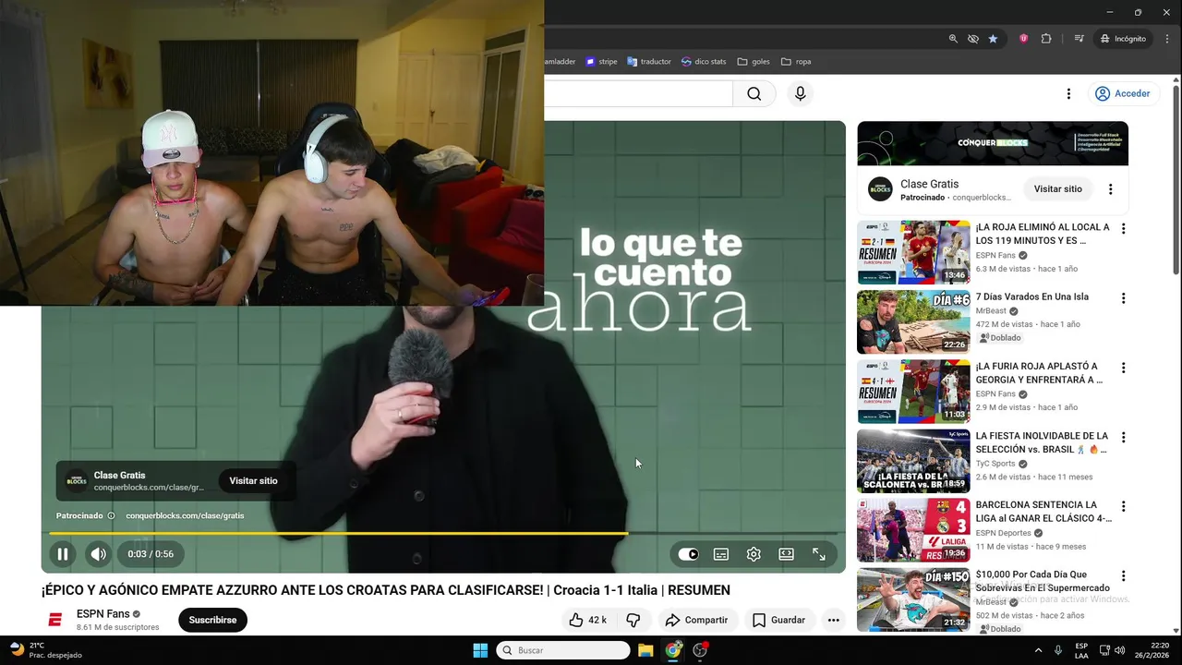Image resolution: width=1182 pixels, height=665 pixels.
Task: Sign in with the Acceder button
Action: [x=1123, y=93]
